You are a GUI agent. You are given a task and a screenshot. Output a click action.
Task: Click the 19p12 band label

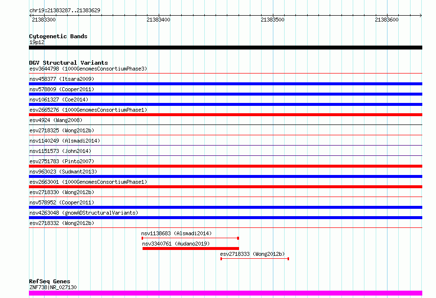37,42
